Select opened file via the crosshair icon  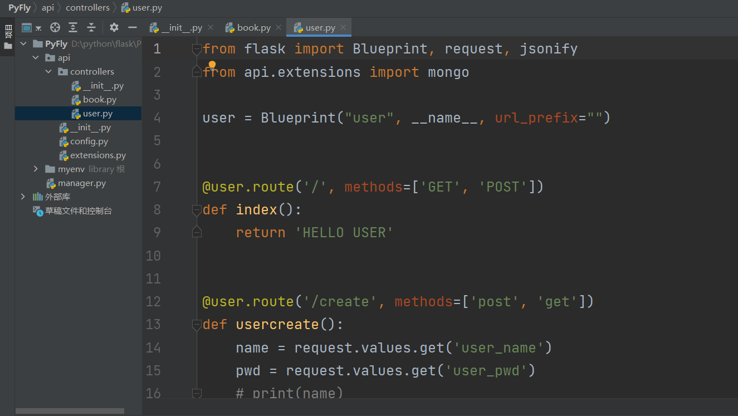55,27
